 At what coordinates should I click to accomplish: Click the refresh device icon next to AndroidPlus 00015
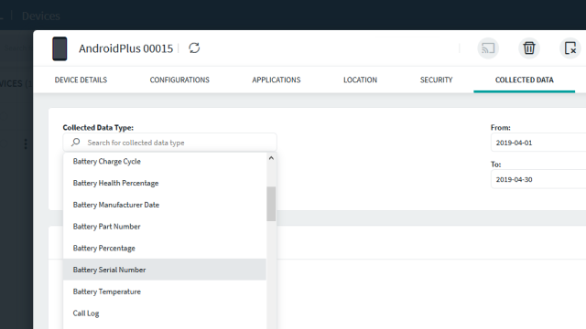click(194, 48)
